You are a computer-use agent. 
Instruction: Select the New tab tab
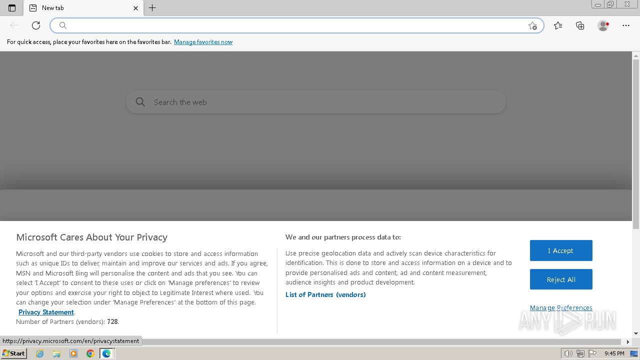tap(83, 8)
